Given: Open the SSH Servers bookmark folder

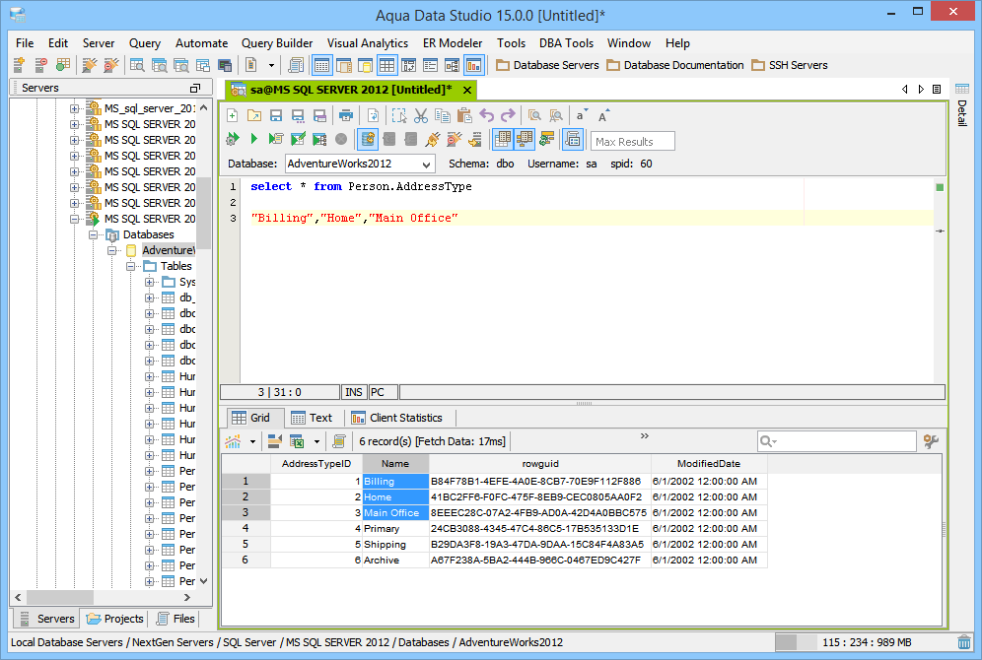Looking at the screenshot, I should click(790, 65).
